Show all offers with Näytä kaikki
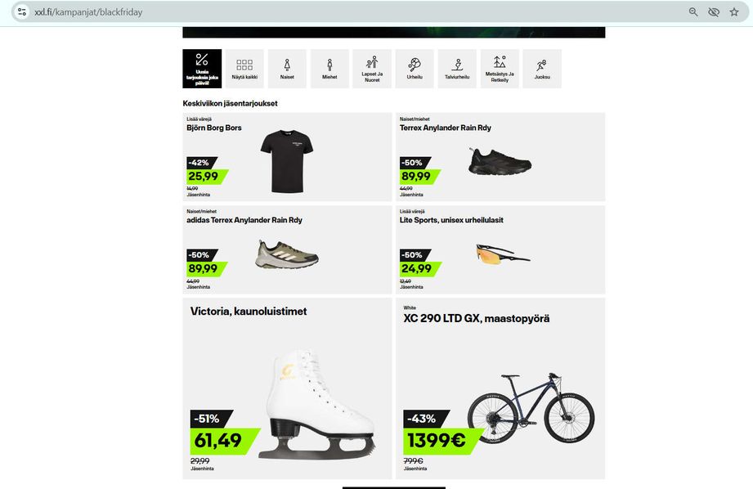753x489 pixels. [x=244, y=69]
